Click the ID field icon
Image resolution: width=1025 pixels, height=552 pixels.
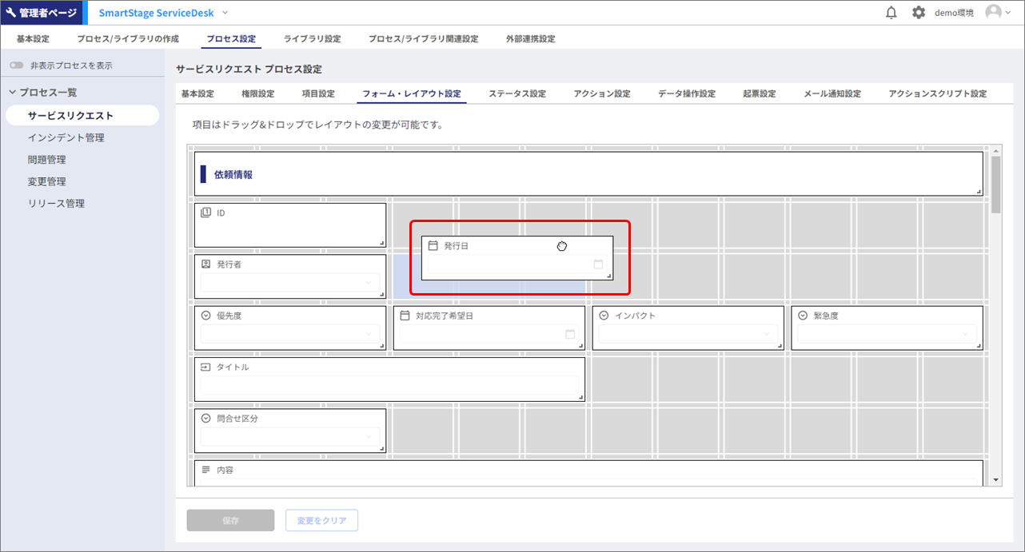(205, 213)
